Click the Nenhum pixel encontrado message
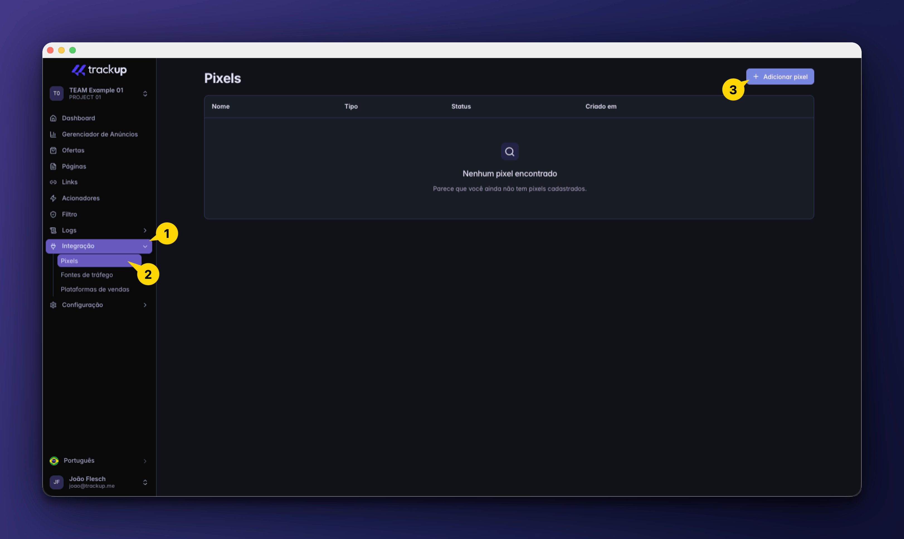The height and width of the screenshot is (539, 904). 510,174
